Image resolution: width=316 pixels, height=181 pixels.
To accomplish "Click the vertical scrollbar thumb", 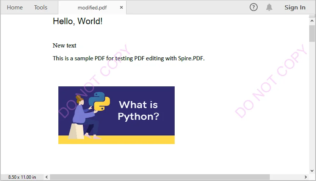I will 312,33.
